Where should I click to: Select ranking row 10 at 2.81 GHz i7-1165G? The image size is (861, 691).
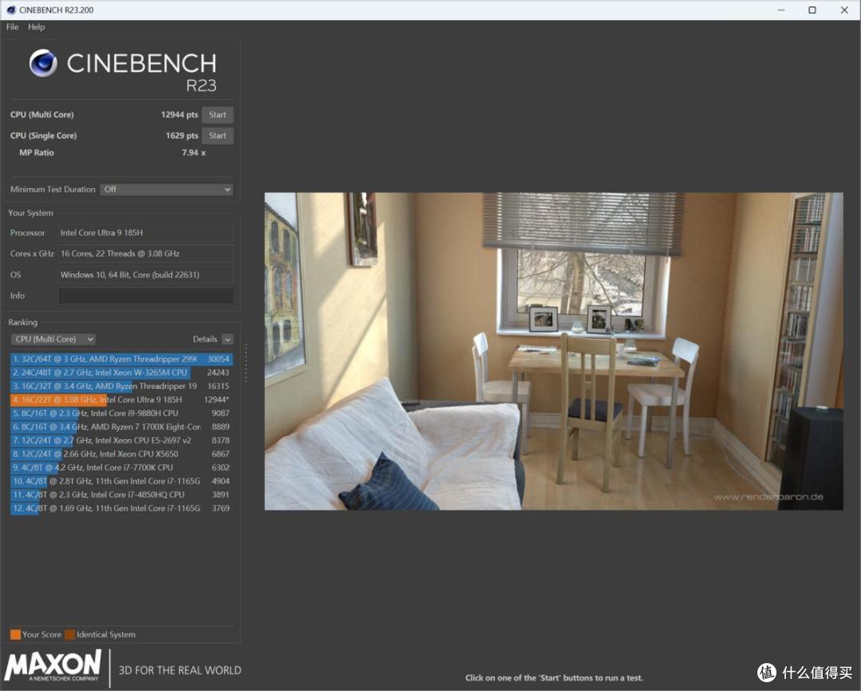click(x=121, y=481)
